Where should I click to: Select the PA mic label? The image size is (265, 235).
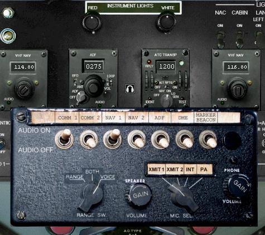coord(204,169)
